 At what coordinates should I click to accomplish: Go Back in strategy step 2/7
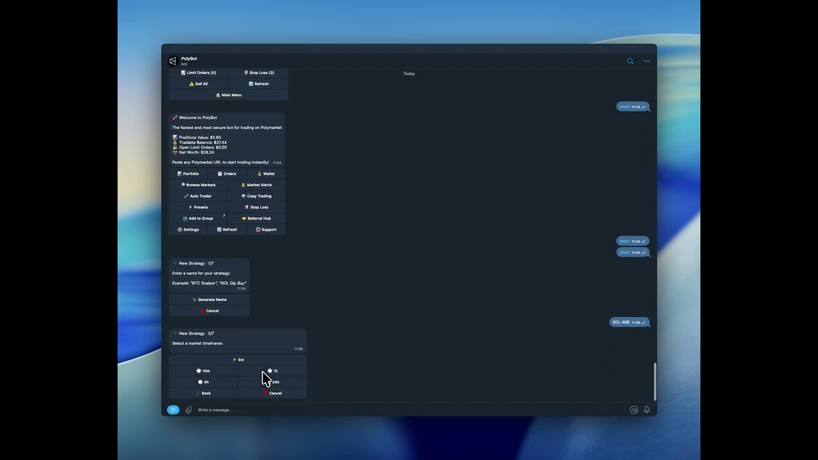(203, 394)
